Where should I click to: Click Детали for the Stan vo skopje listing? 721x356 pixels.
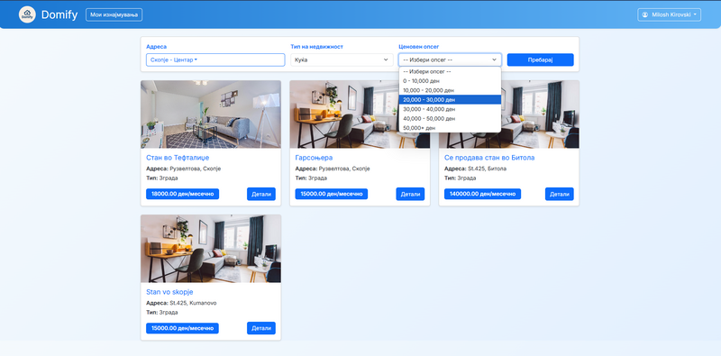coord(261,328)
